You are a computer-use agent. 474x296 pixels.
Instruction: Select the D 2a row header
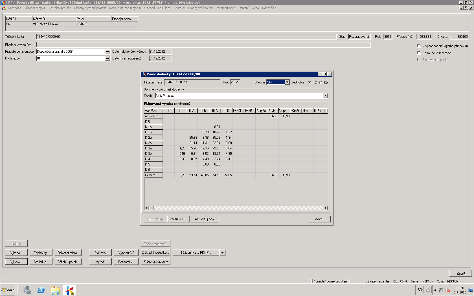pos(153,138)
